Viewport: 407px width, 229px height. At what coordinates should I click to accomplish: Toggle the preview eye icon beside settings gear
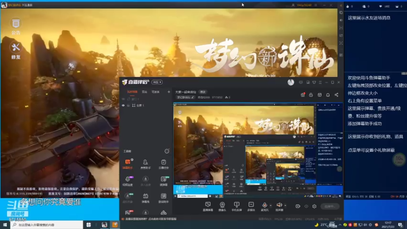[306, 206]
